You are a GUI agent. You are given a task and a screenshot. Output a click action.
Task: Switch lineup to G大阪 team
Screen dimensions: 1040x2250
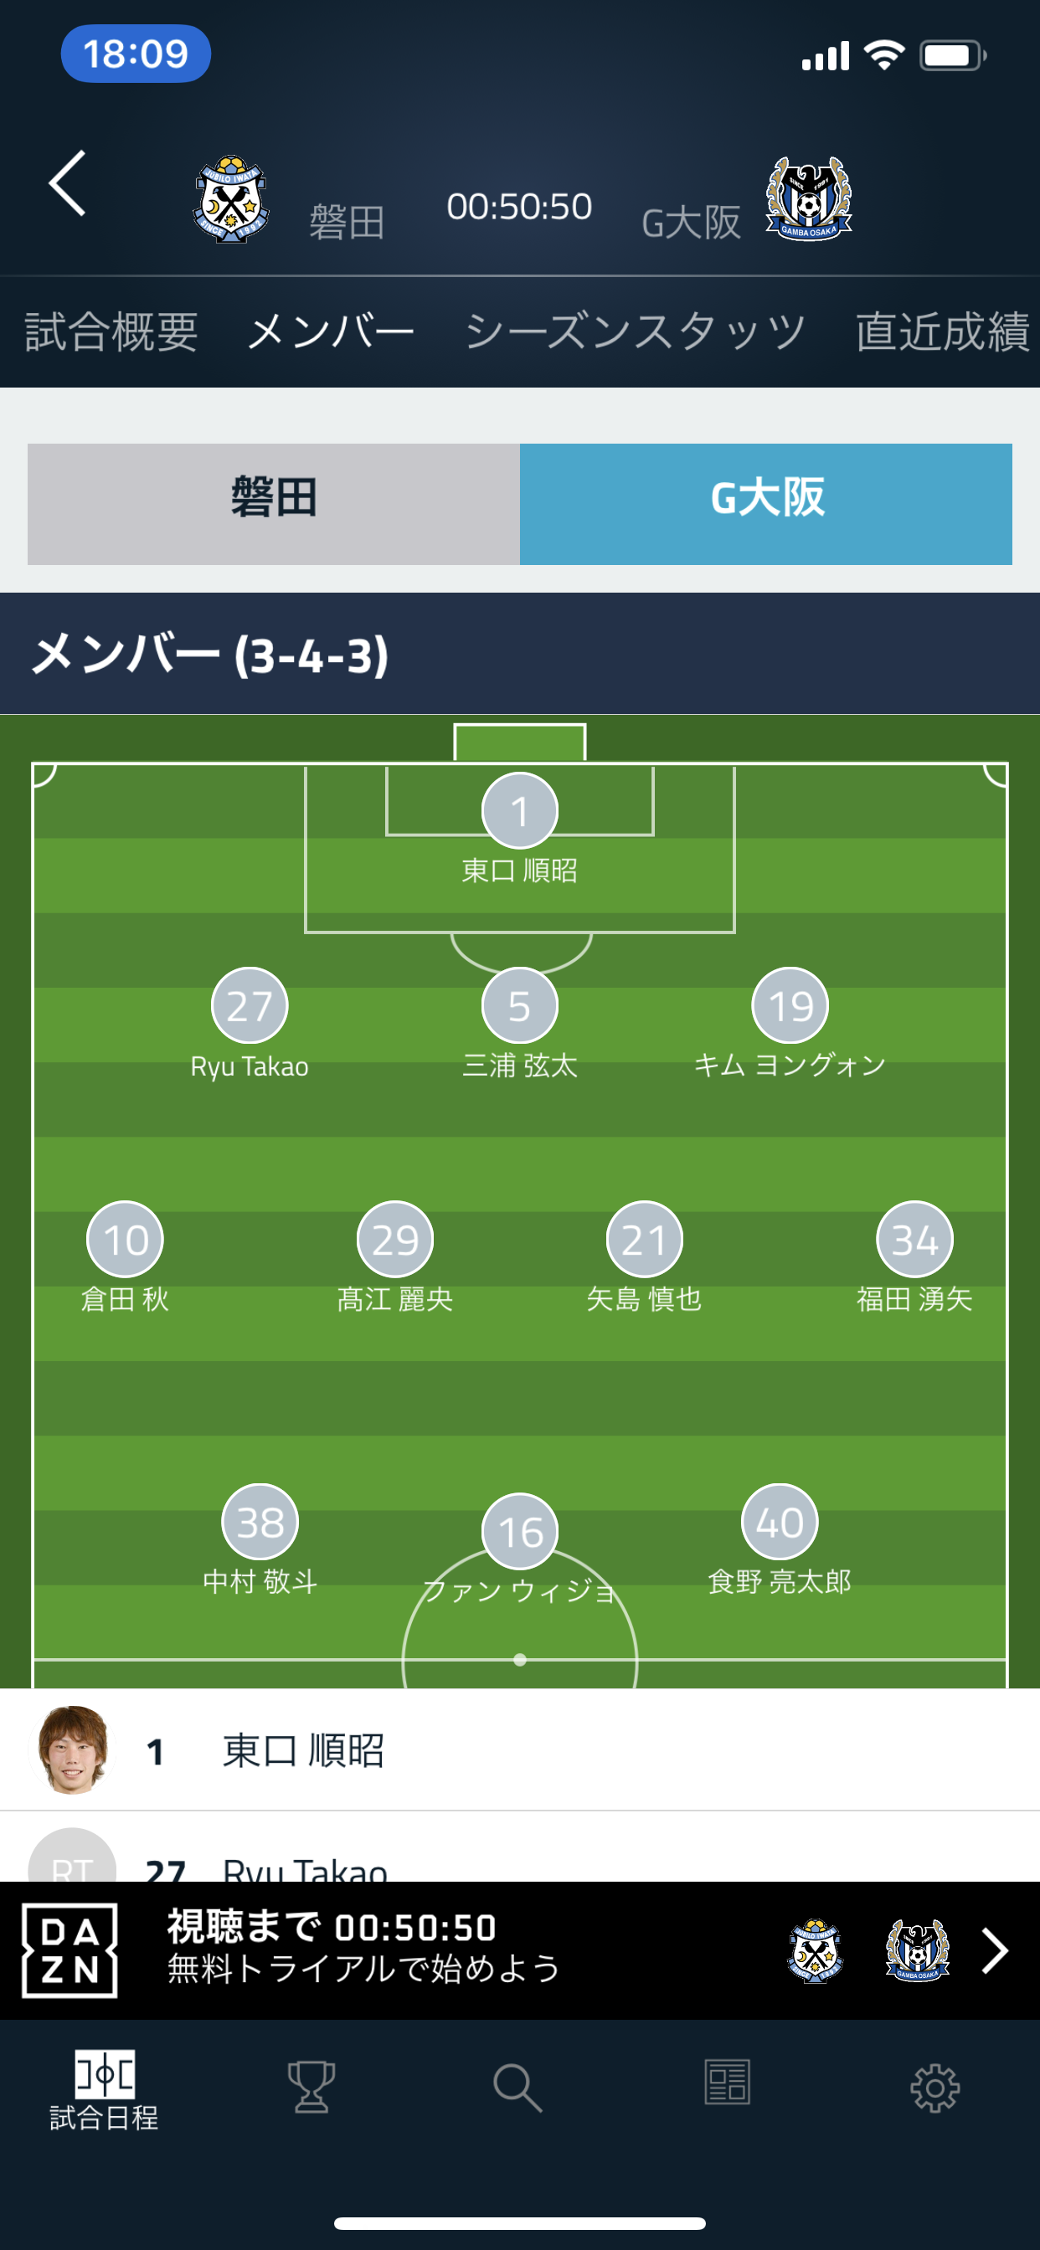pos(765,504)
